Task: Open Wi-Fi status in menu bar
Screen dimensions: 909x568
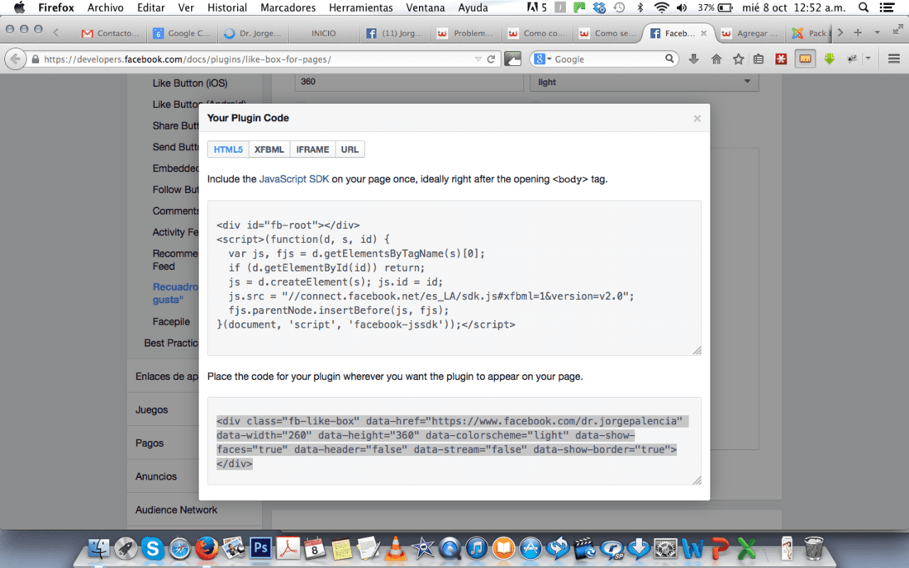Action: 661,7
